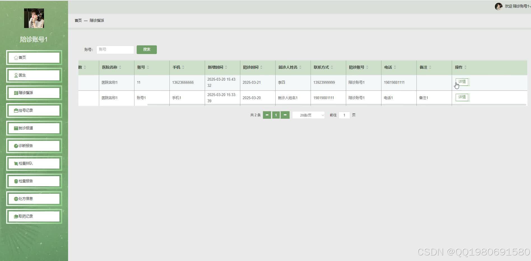The image size is (531, 261).
Task: Sort by 电话 column arrows
Action: click(395, 67)
